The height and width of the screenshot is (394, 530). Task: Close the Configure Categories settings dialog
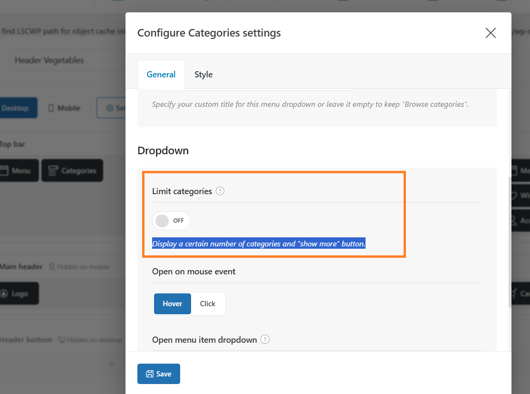[x=491, y=33]
